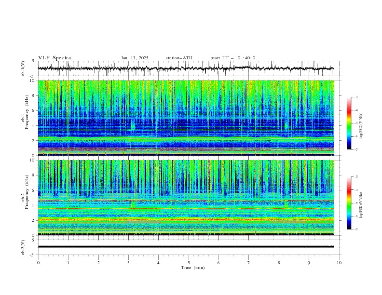Click the 'station=ATH' label
Image resolution: width=382 pixels, height=295 pixels.
179,58
